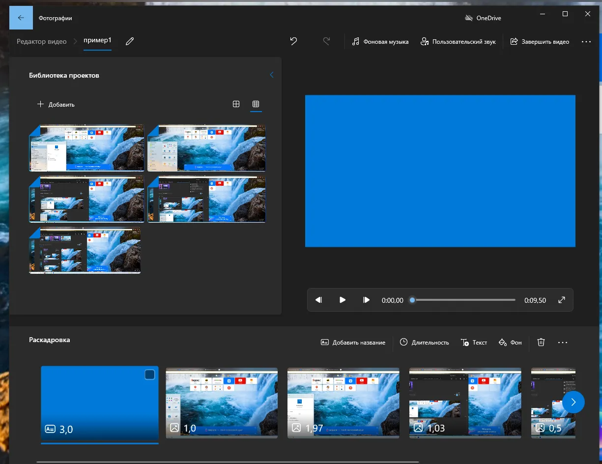Select the 1,97 second storyboard clip
This screenshot has height=464, width=602.
[x=343, y=402]
